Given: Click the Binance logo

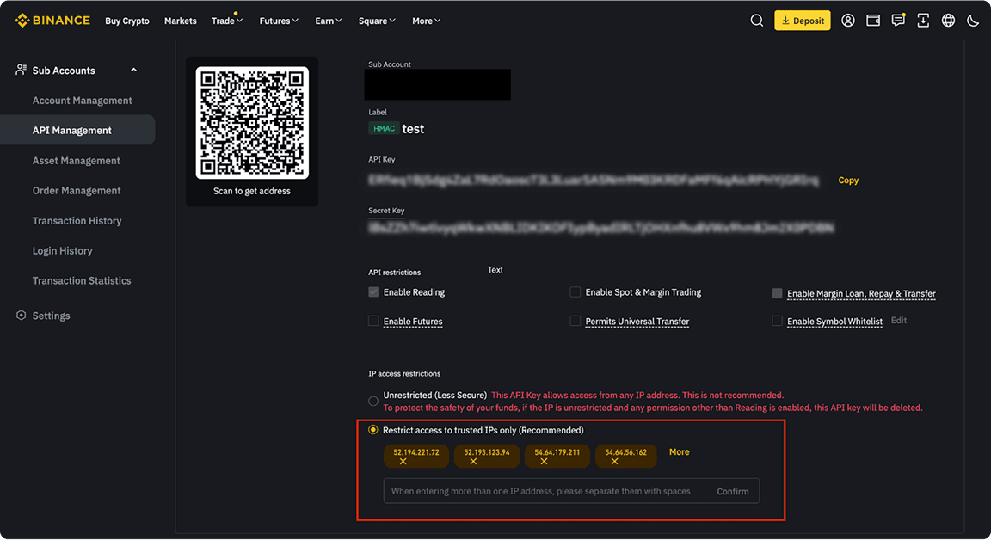Looking at the screenshot, I should pyautogui.click(x=52, y=19).
